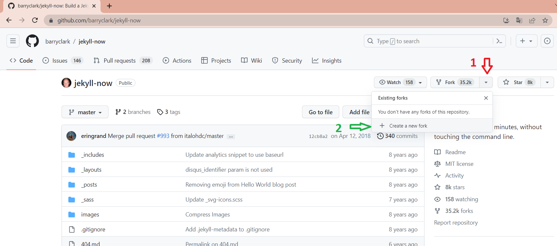The height and width of the screenshot is (246, 557).
Task: Open the master branch selector
Action: coord(85,112)
